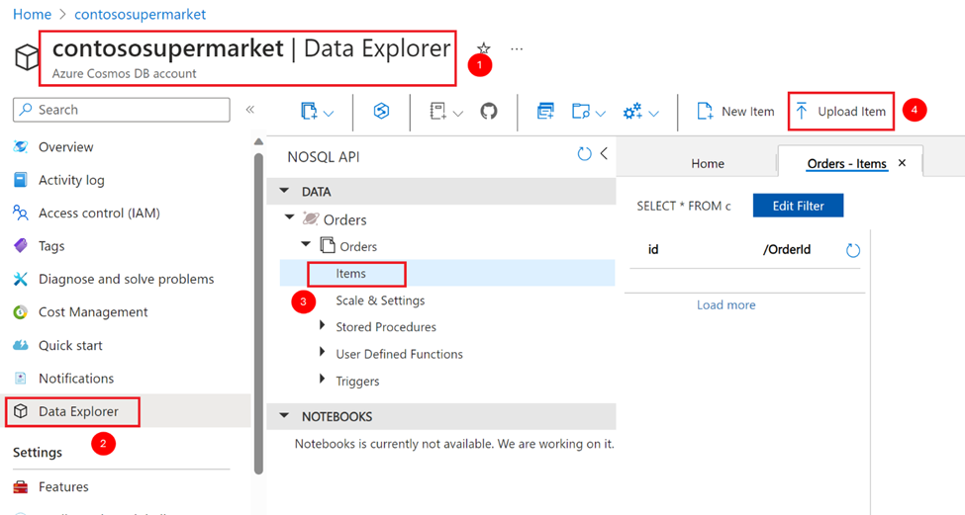The width and height of the screenshot is (965, 515).
Task: Select the Orders database tree item
Action: tap(344, 219)
